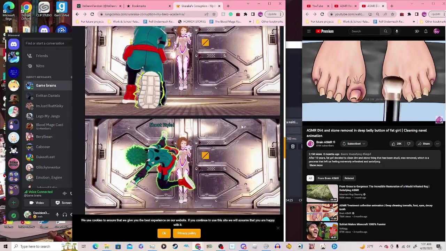This screenshot has height=251, width=446.
Task: Select From Brain ASMR filter chip
Action: pos(328,178)
